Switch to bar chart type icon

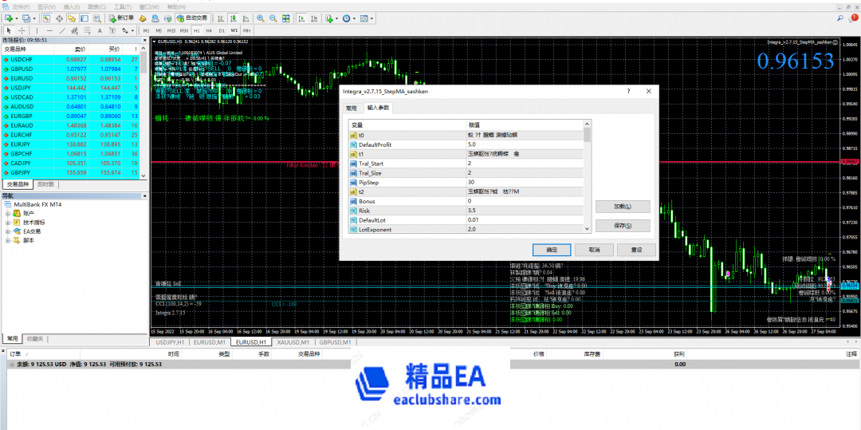(x=220, y=18)
